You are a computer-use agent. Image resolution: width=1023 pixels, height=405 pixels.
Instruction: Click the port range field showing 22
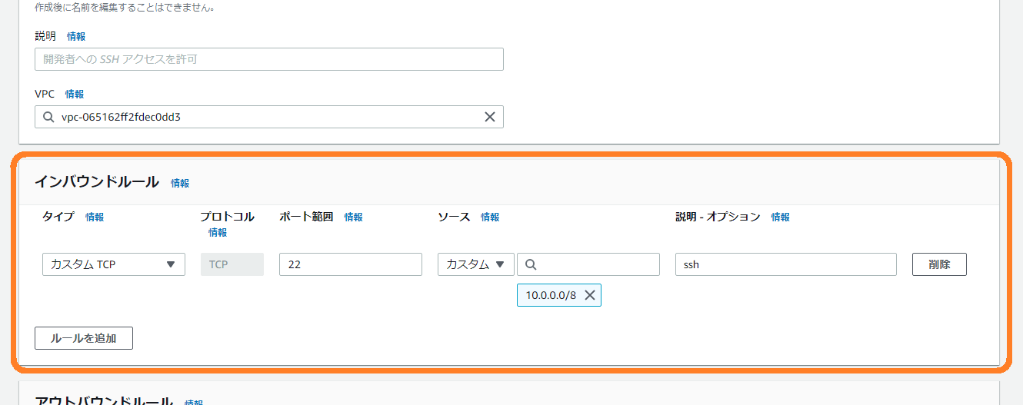pyautogui.click(x=351, y=264)
